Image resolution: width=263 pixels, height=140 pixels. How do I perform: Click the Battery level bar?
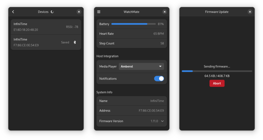click(x=133, y=24)
